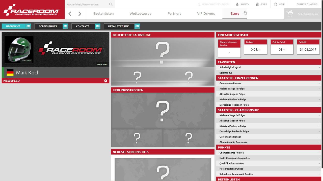Click the large favorite vehicle placeholder
Screen dimensions: 323x181
(163, 52)
